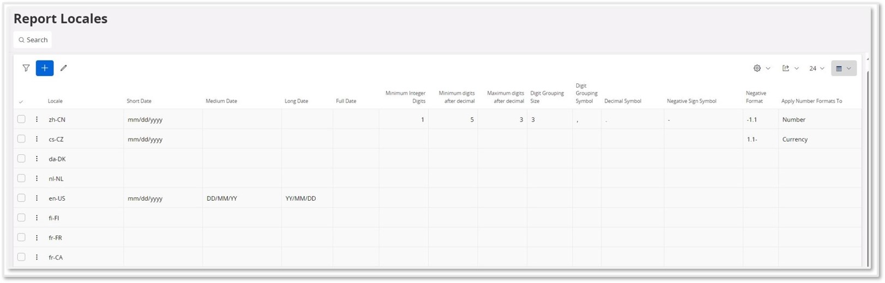
Task: Click the Long Date column header
Action: point(296,101)
